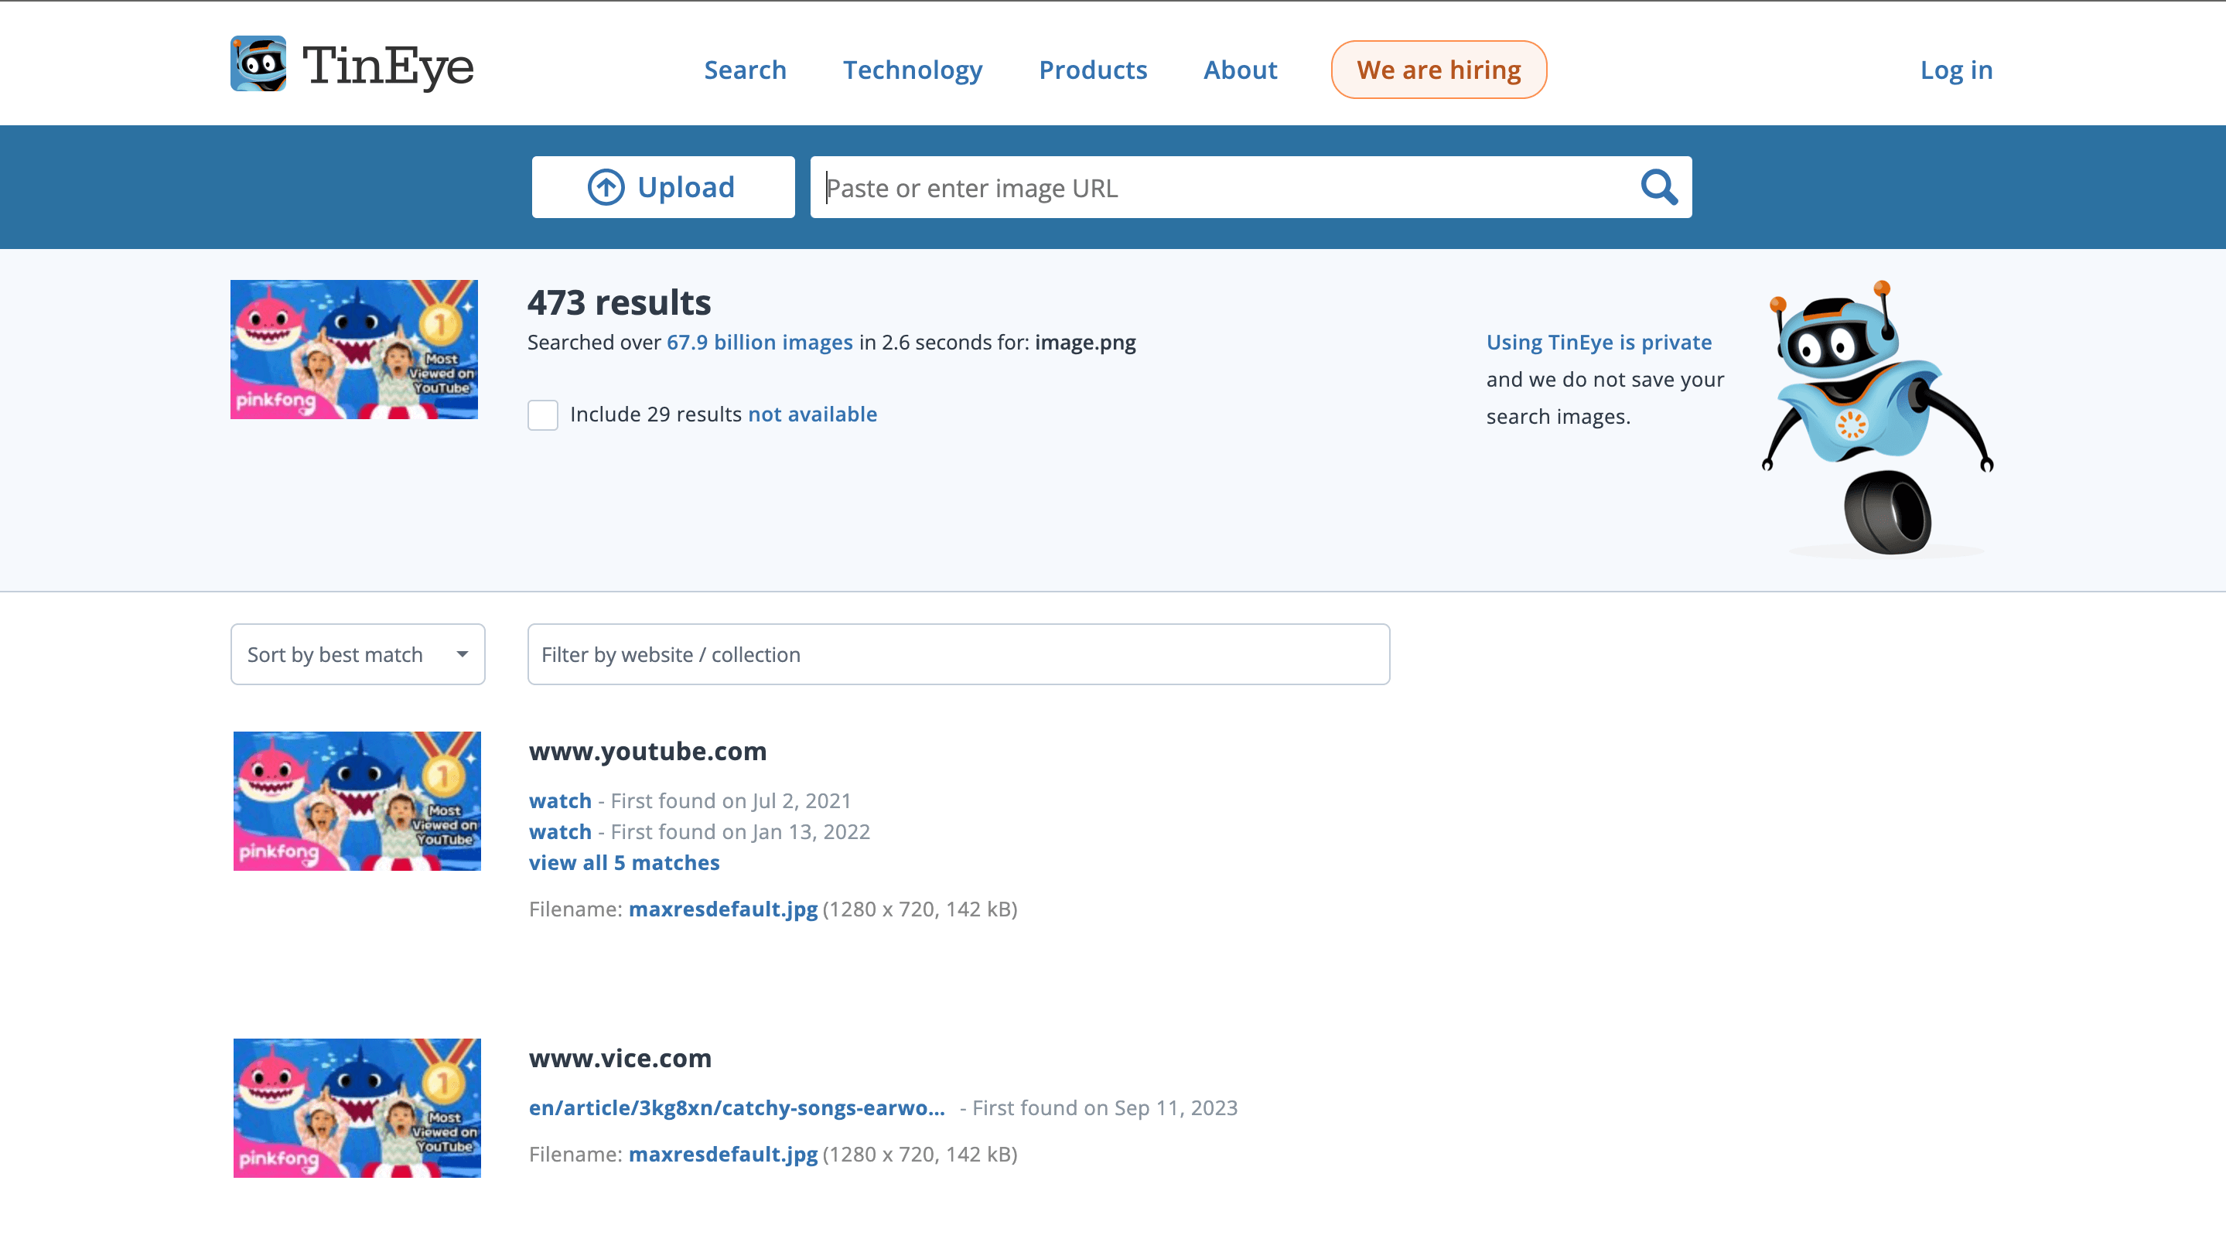This screenshot has height=1259, width=2226.
Task: Click the magnifying glass search icon
Action: pyautogui.click(x=1659, y=187)
